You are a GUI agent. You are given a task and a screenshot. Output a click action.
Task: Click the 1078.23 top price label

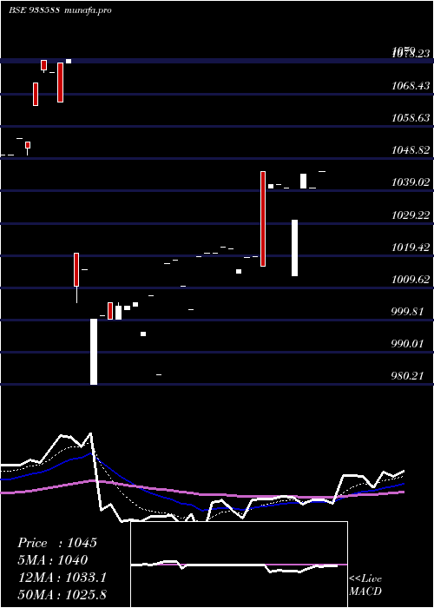(x=411, y=53)
